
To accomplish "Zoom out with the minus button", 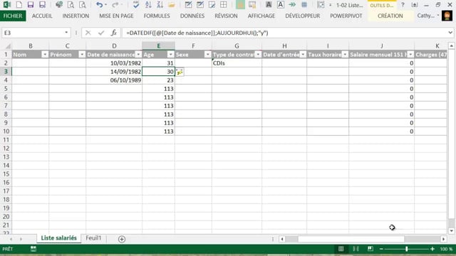I will pos(381,249).
